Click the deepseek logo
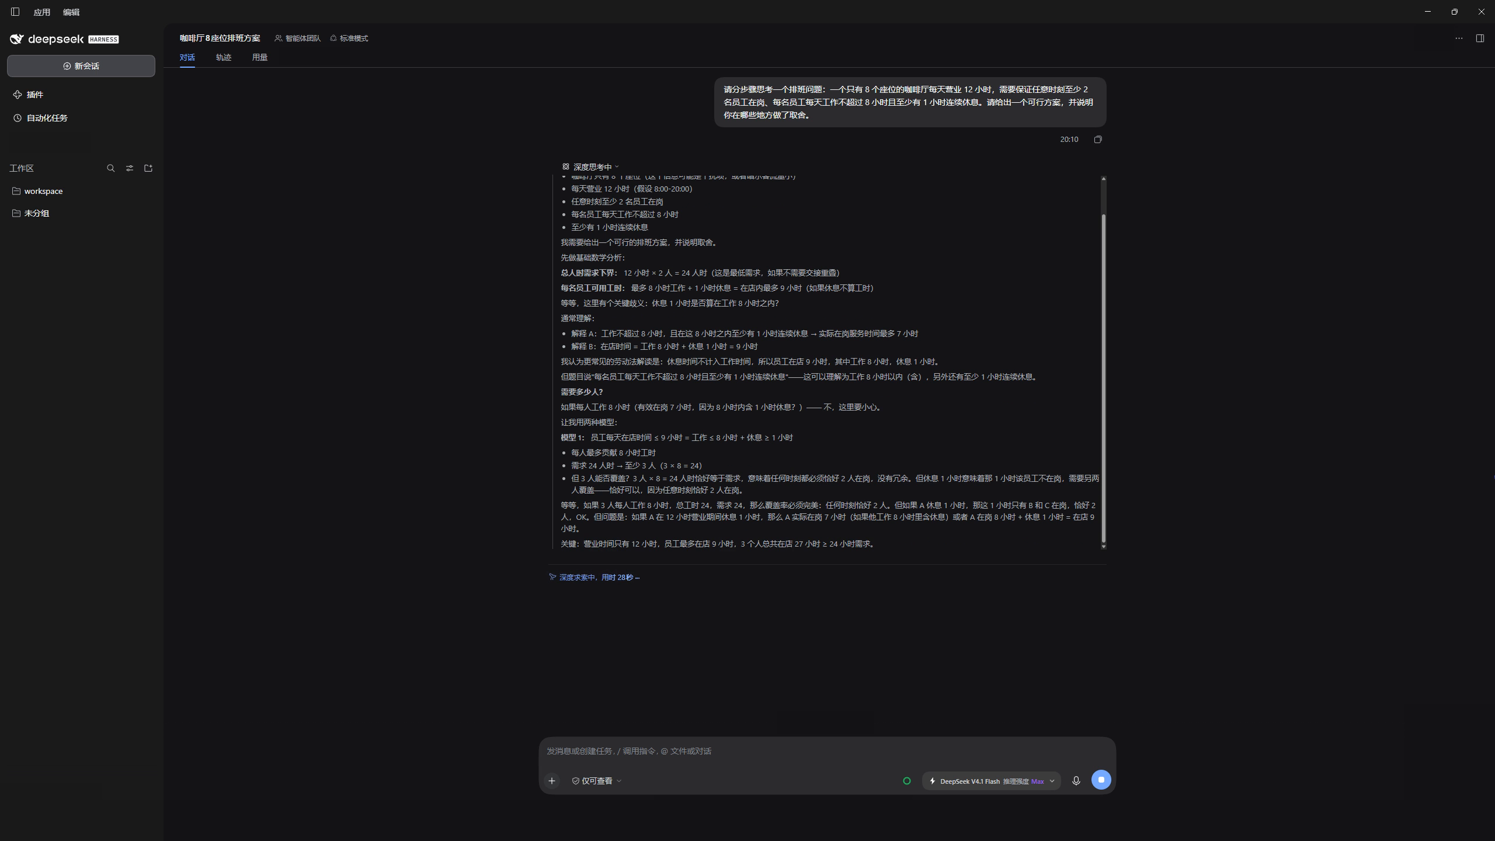The image size is (1495, 841). pos(47,39)
